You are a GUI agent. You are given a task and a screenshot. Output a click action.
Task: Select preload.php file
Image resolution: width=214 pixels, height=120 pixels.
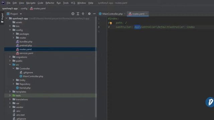[x=24, y=45]
